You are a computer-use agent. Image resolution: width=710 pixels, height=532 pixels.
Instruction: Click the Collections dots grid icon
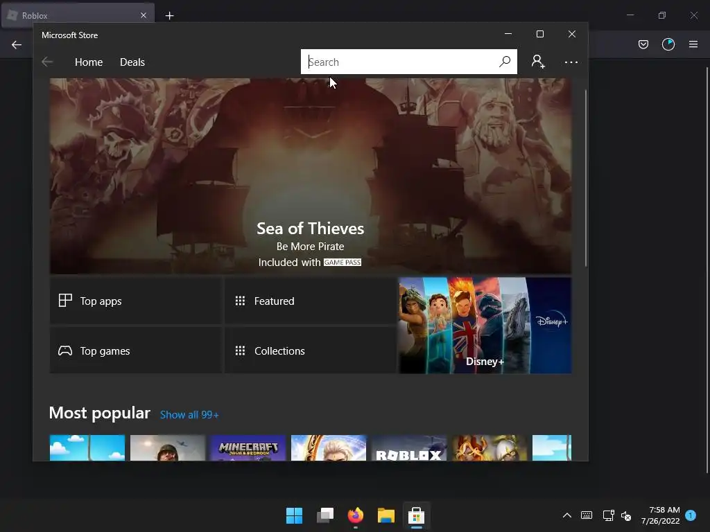(240, 351)
